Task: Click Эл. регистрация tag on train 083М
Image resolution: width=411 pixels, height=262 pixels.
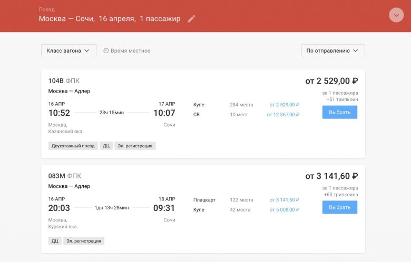Action: [x=84, y=241]
